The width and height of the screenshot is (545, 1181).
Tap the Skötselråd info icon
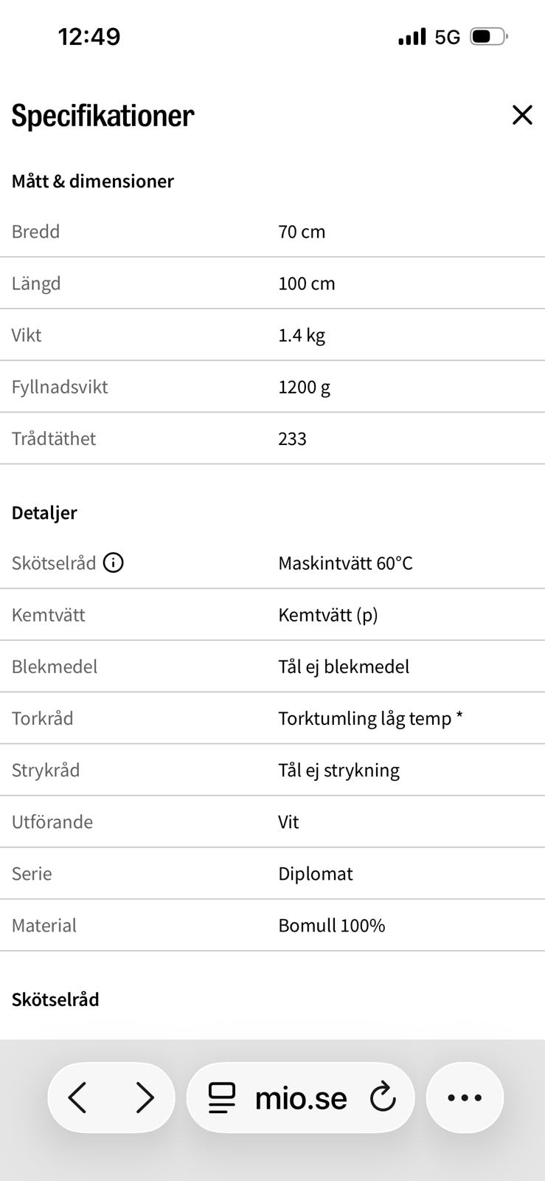coord(113,563)
